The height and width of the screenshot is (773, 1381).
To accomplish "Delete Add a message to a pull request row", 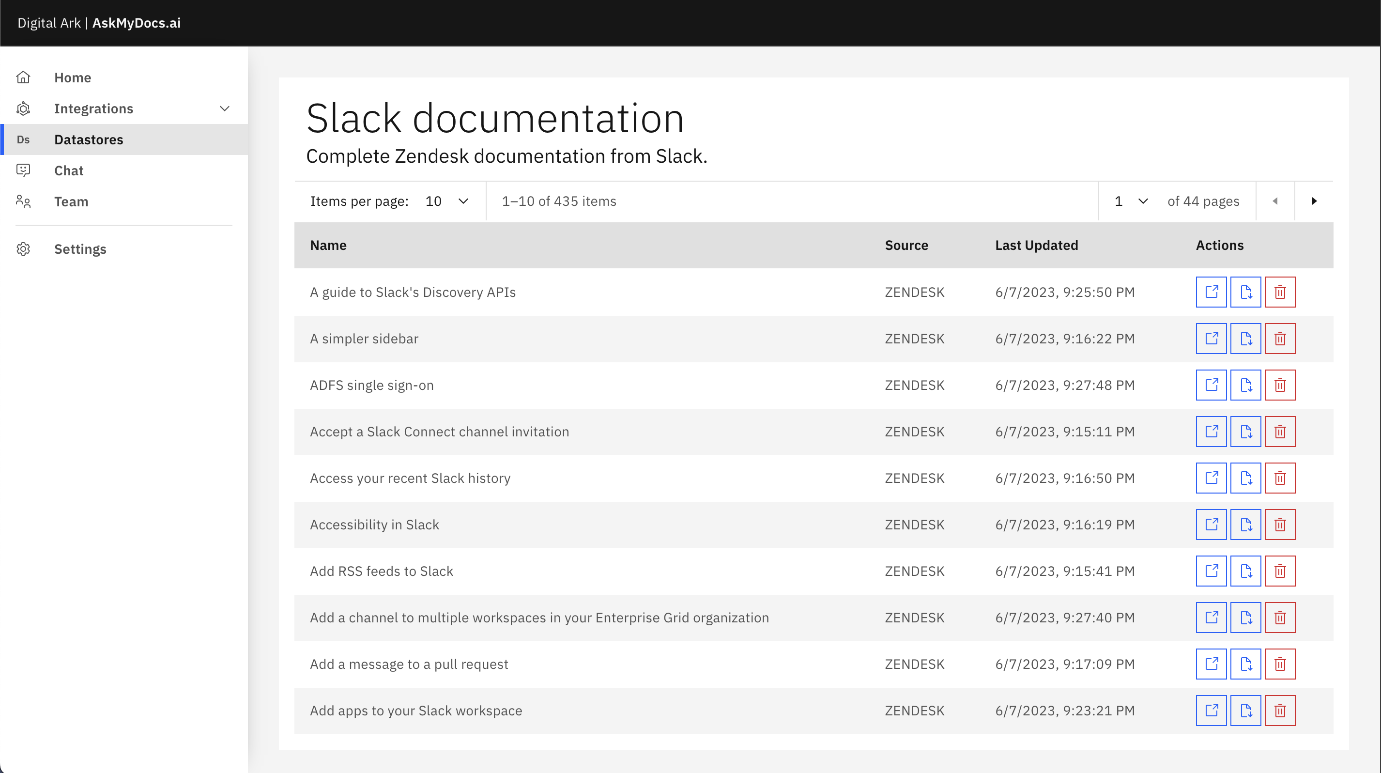I will coord(1280,664).
